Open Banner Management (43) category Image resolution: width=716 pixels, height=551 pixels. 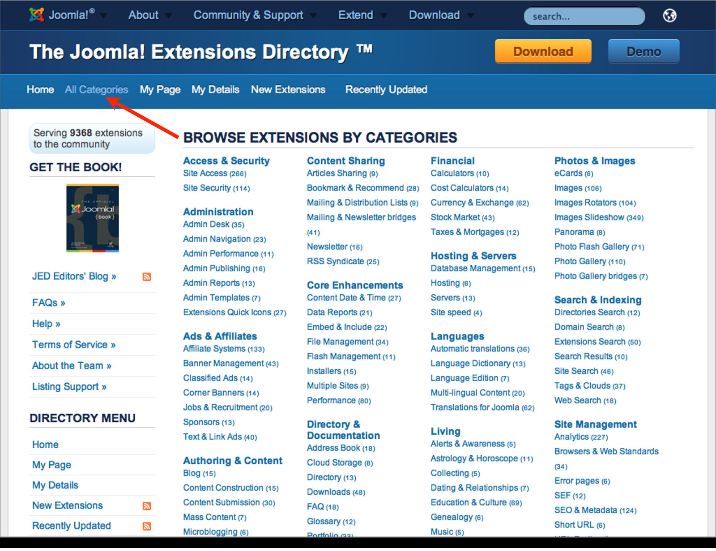tap(231, 364)
